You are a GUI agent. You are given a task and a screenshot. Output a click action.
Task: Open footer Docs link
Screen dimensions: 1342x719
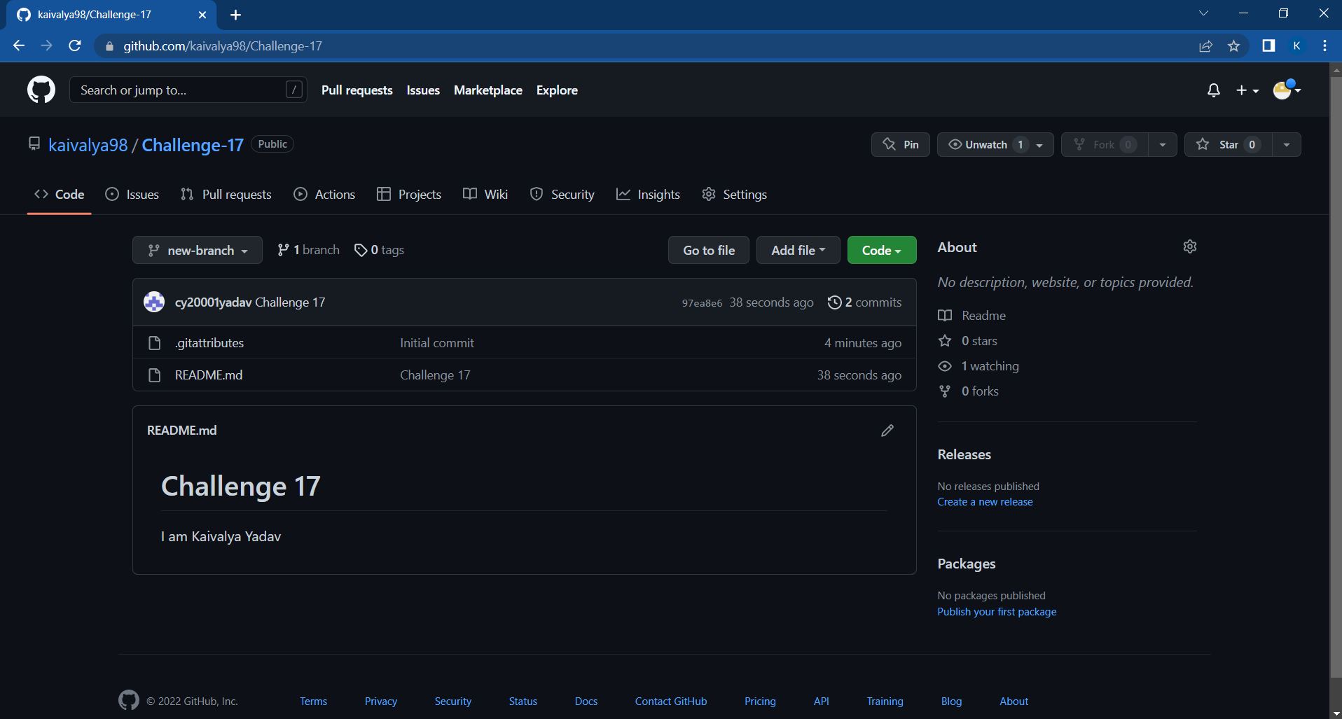586,701
